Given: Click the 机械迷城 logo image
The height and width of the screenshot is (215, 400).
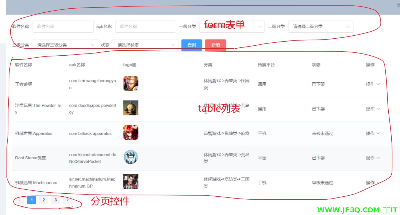Looking at the screenshot, I should (x=131, y=182).
